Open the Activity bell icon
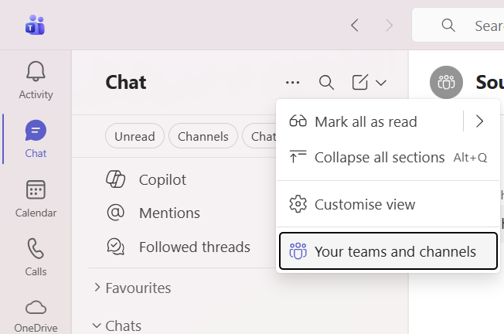 tap(36, 80)
